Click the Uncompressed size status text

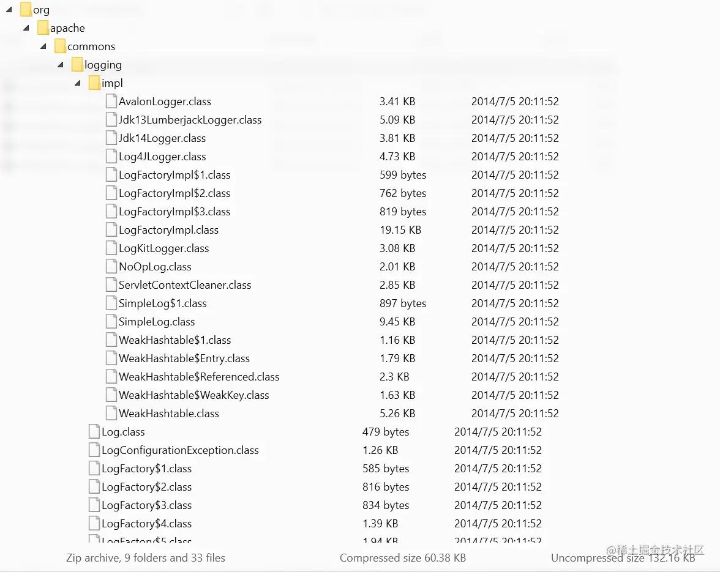pos(623,558)
